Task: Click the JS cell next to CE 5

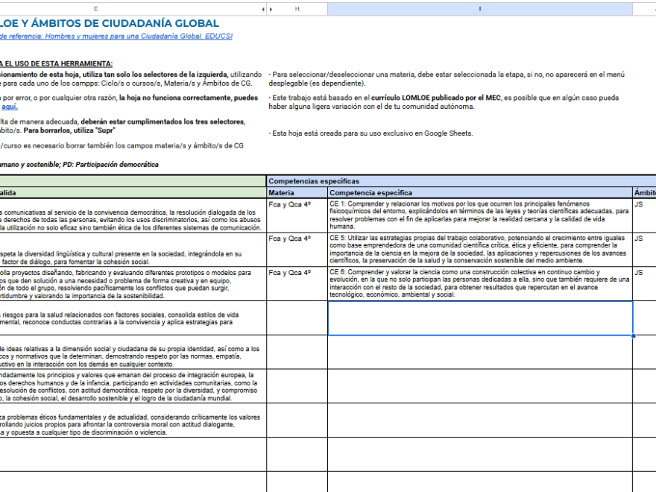Action: tap(644, 250)
